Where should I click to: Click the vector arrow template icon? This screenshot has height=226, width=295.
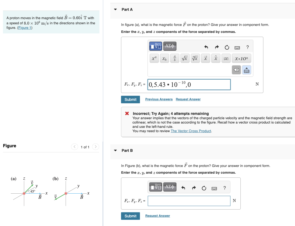[x=205, y=58]
